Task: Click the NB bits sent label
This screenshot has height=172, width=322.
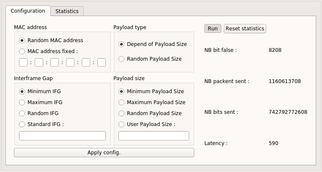Action: click(x=221, y=112)
